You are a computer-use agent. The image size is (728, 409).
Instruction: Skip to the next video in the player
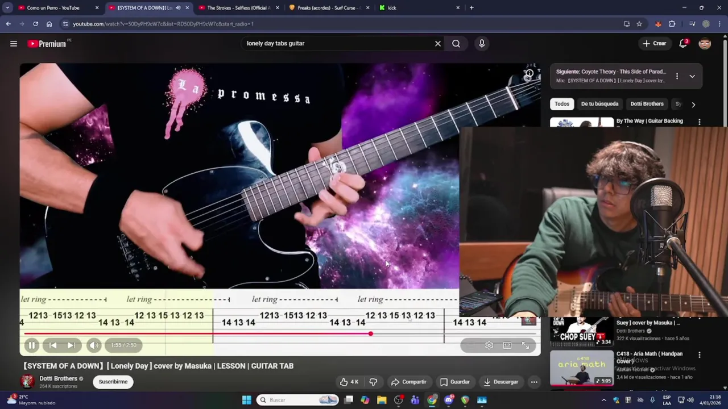point(71,345)
